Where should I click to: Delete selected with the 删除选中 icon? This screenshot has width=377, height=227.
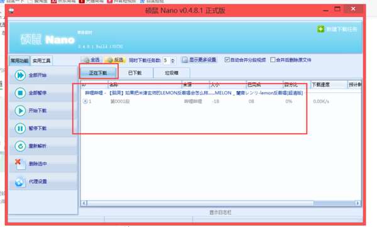20,164
